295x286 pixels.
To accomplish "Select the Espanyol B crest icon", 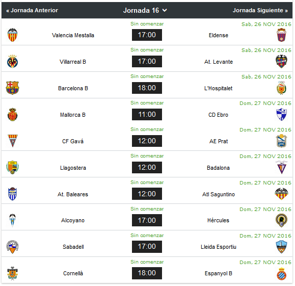I will point(282,274).
